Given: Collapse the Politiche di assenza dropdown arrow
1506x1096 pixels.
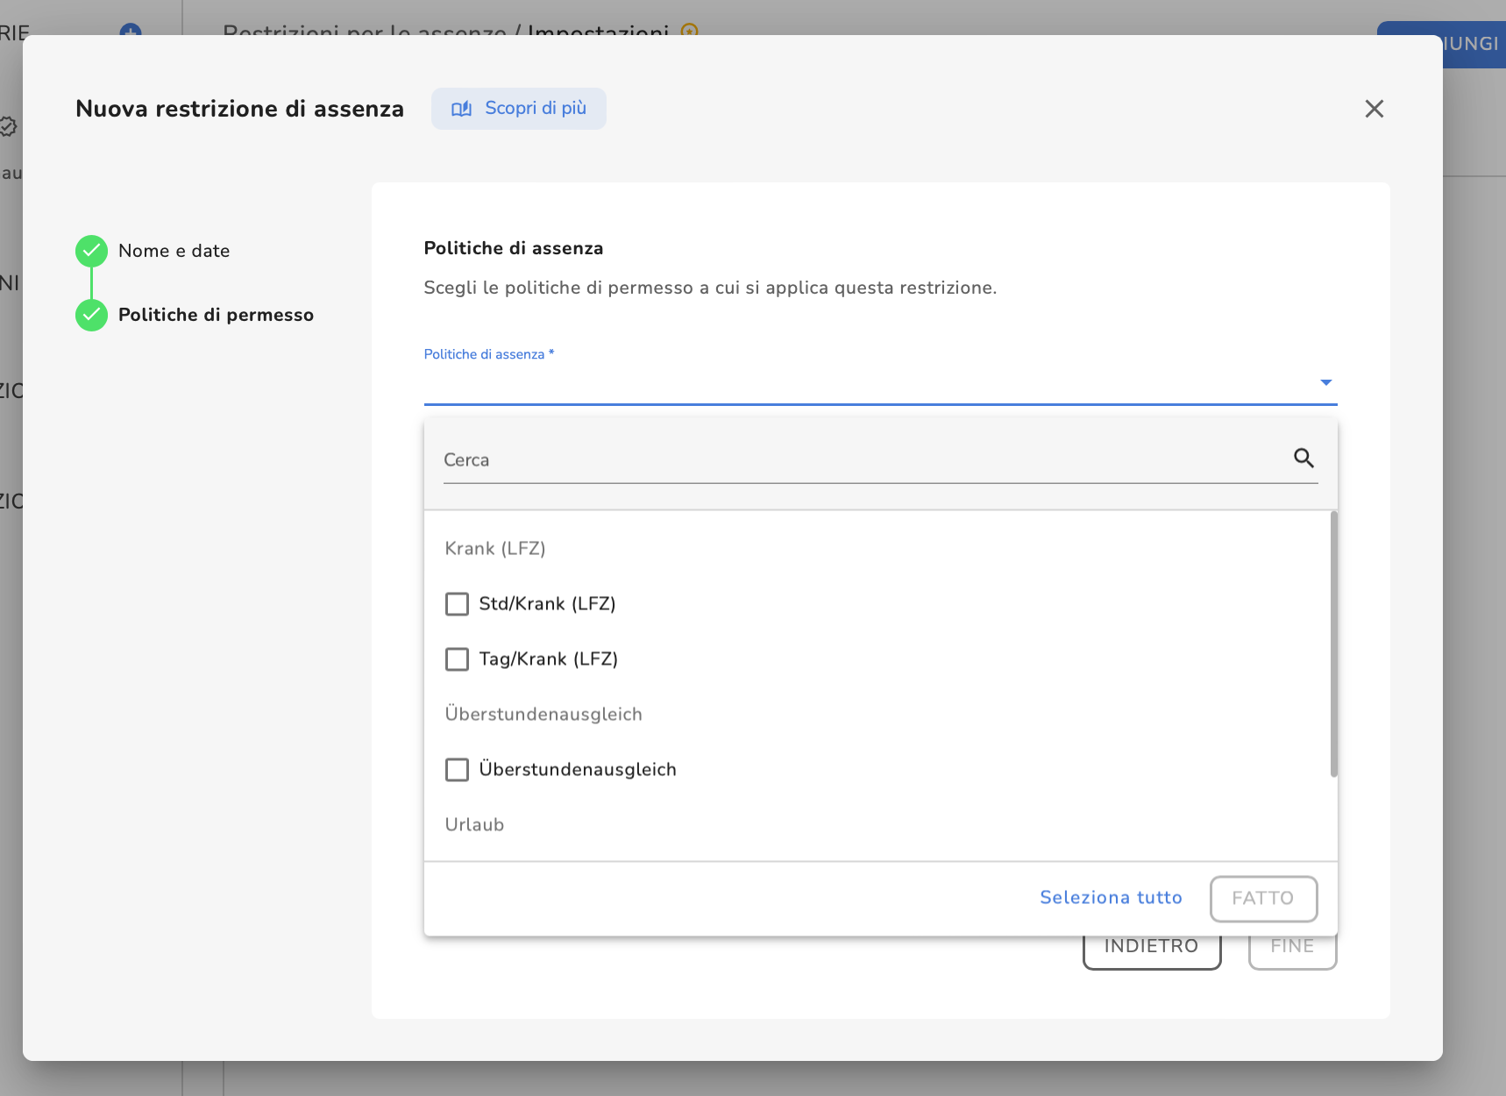Looking at the screenshot, I should click(x=1325, y=382).
